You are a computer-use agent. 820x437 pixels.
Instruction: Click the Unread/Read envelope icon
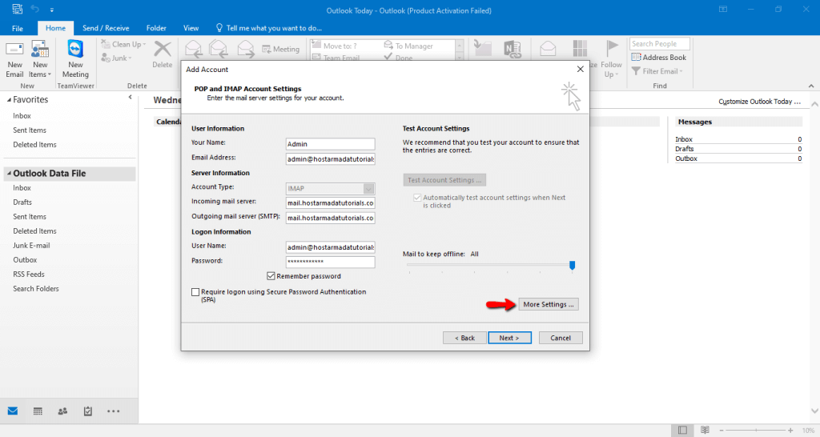tap(548, 49)
